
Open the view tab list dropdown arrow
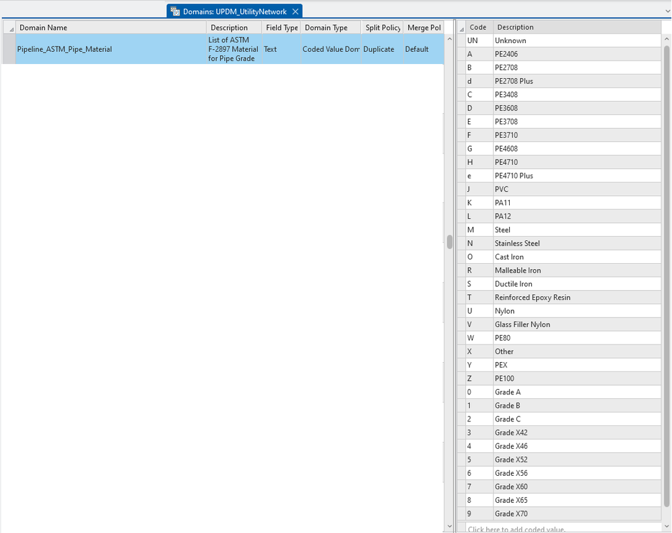[668, 11]
